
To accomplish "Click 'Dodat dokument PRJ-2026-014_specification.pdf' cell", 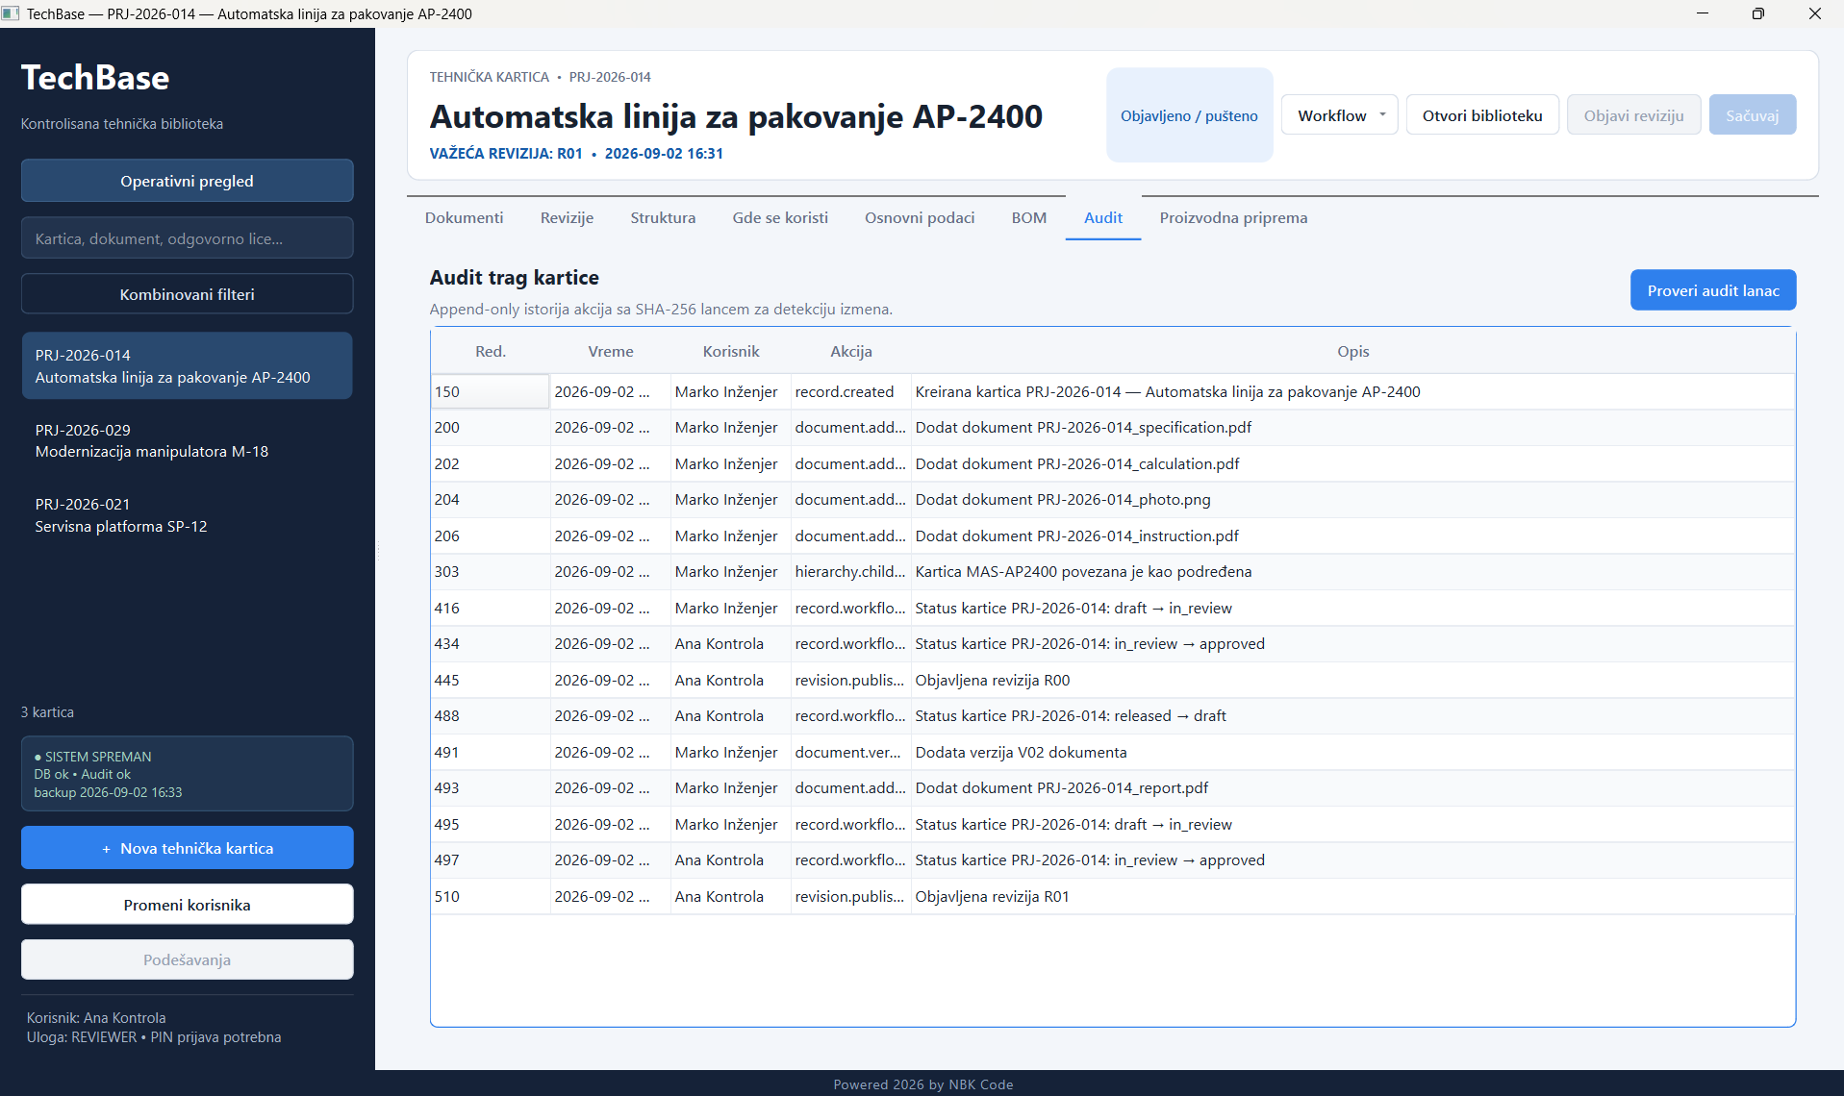I will tap(1352, 428).
